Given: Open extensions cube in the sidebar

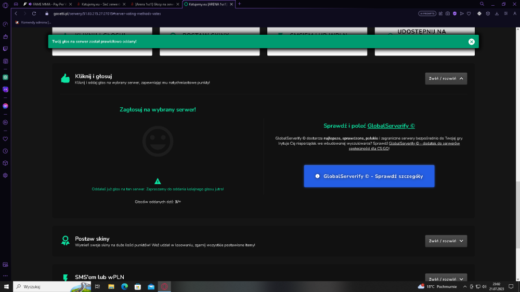Looking at the screenshot, I should 5,163.
